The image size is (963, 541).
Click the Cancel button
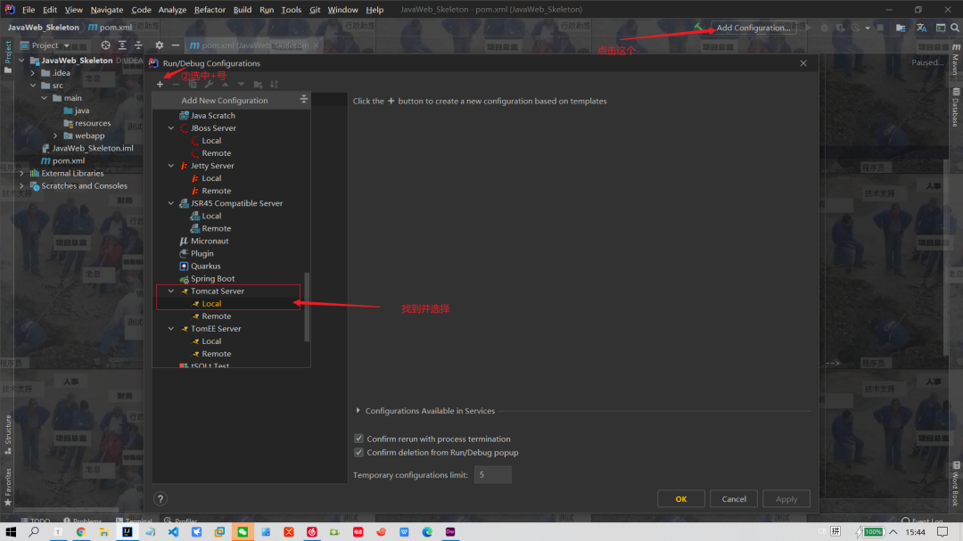point(734,498)
